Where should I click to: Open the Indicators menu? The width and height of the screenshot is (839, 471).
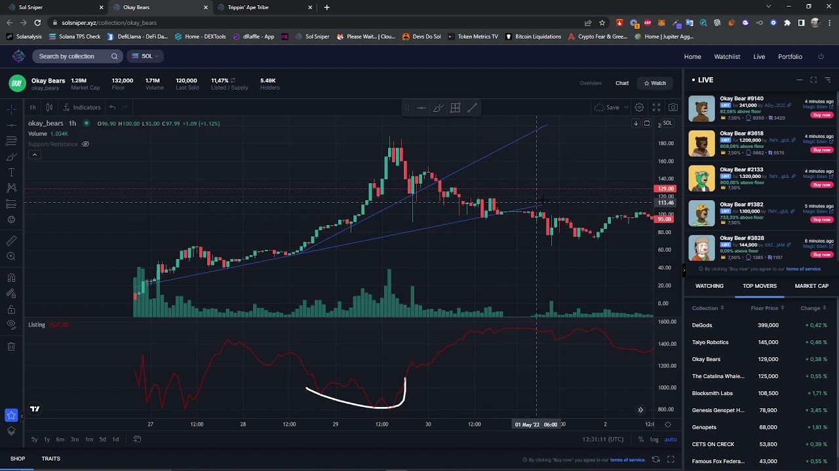pos(82,107)
